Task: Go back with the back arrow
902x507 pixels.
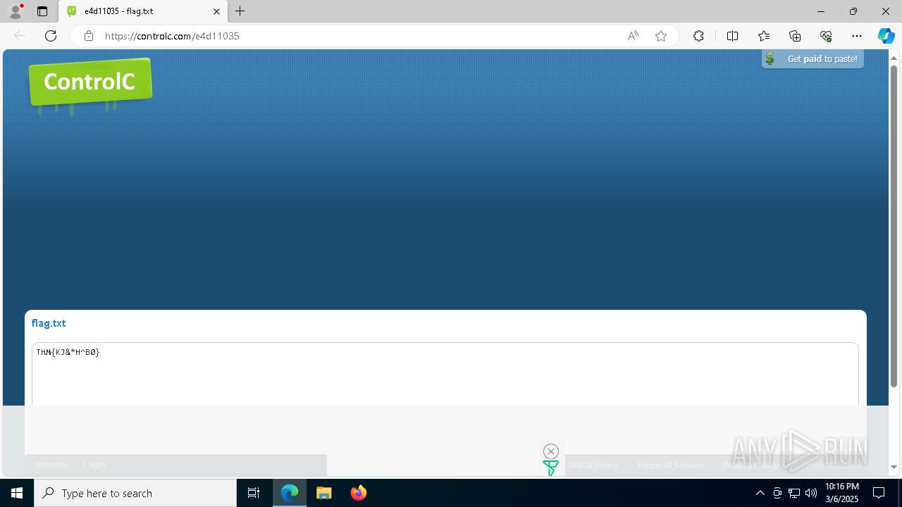Action: click(x=20, y=36)
